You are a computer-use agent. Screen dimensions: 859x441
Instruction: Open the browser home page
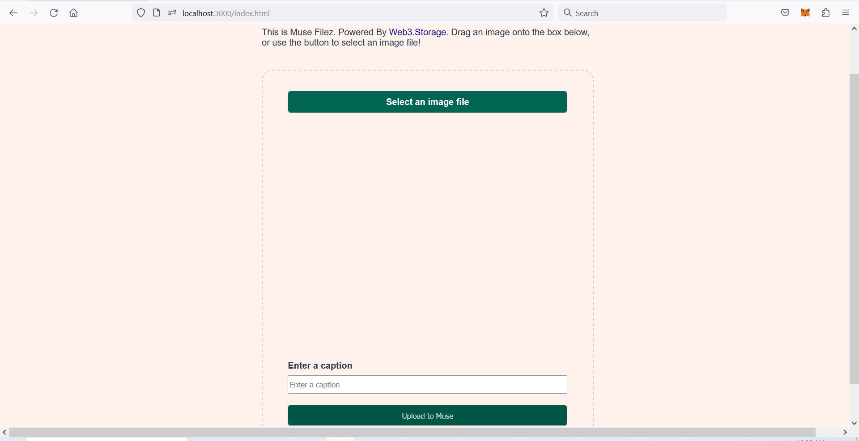[x=74, y=13]
